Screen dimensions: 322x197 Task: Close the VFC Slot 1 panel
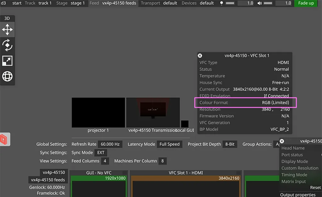[x=200, y=56]
